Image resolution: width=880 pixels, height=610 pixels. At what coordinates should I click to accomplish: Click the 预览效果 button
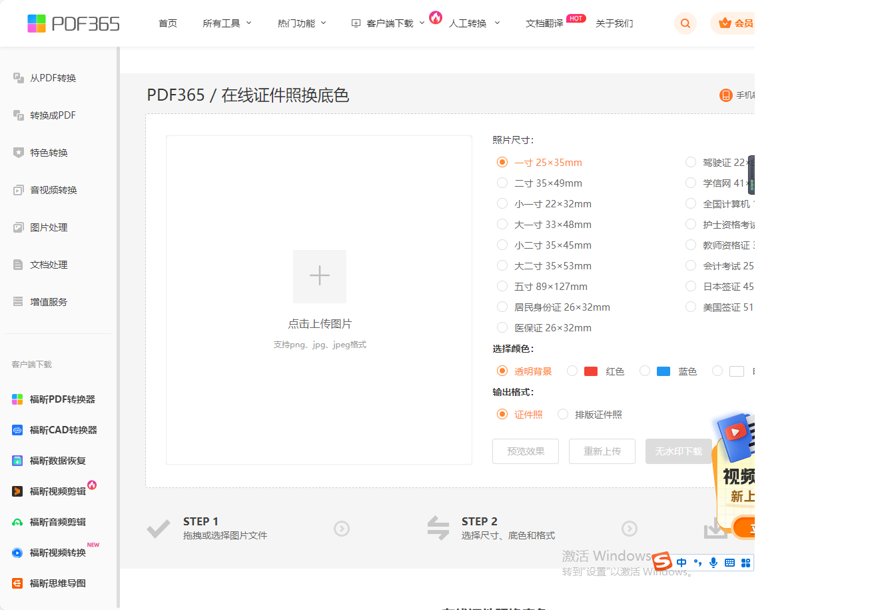[x=526, y=451]
